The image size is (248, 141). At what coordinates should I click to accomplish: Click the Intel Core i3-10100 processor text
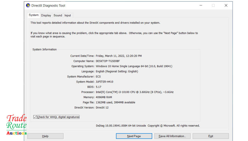coord(134,92)
